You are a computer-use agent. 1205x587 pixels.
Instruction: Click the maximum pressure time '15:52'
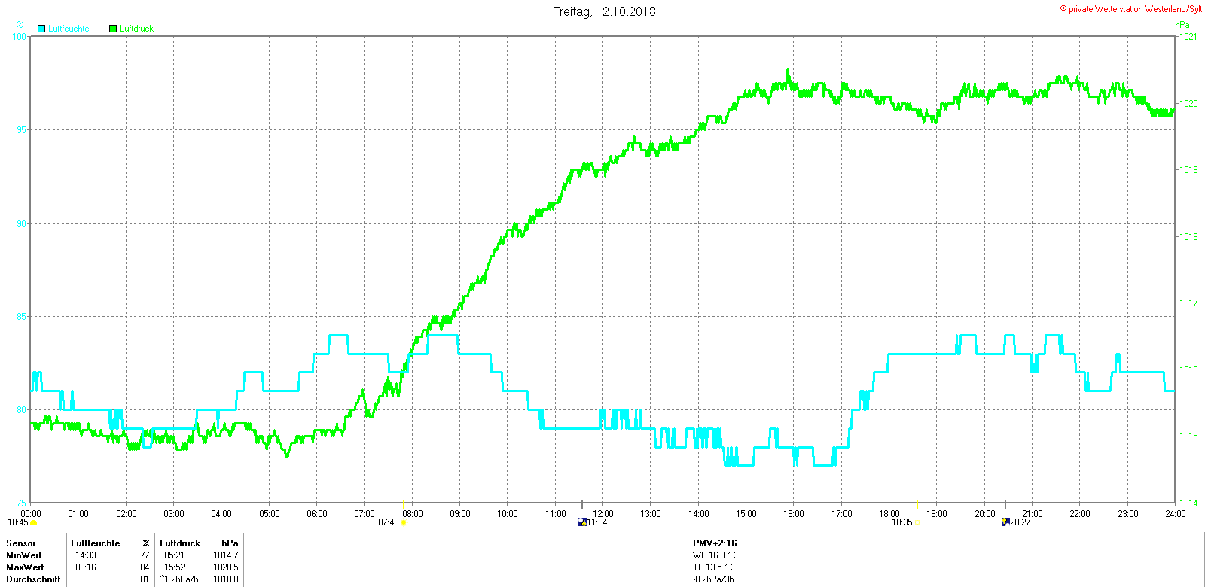pyautogui.click(x=174, y=567)
